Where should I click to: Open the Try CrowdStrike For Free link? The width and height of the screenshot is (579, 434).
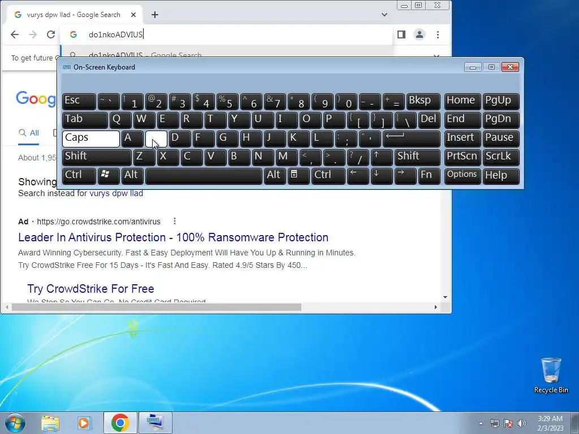pyautogui.click(x=90, y=289)
